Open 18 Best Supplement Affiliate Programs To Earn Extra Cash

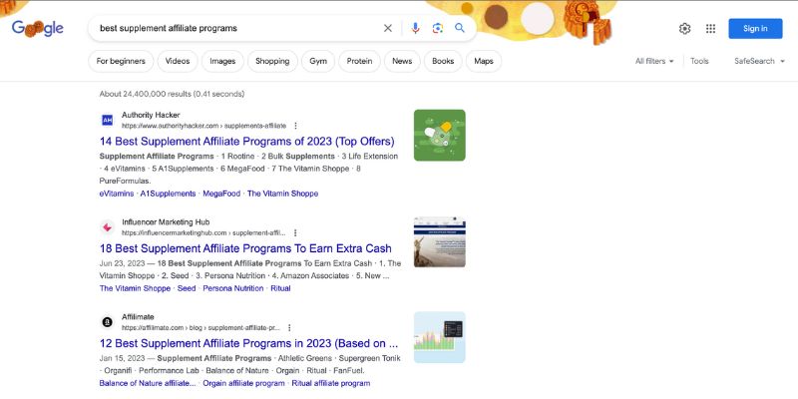(245, 248)
